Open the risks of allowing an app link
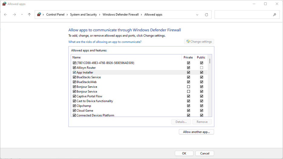 click(105, 42)
